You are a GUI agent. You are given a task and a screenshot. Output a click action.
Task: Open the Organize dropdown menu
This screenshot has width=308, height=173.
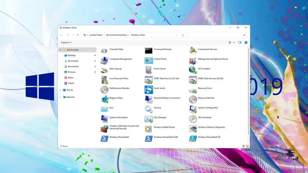[66, 42]
